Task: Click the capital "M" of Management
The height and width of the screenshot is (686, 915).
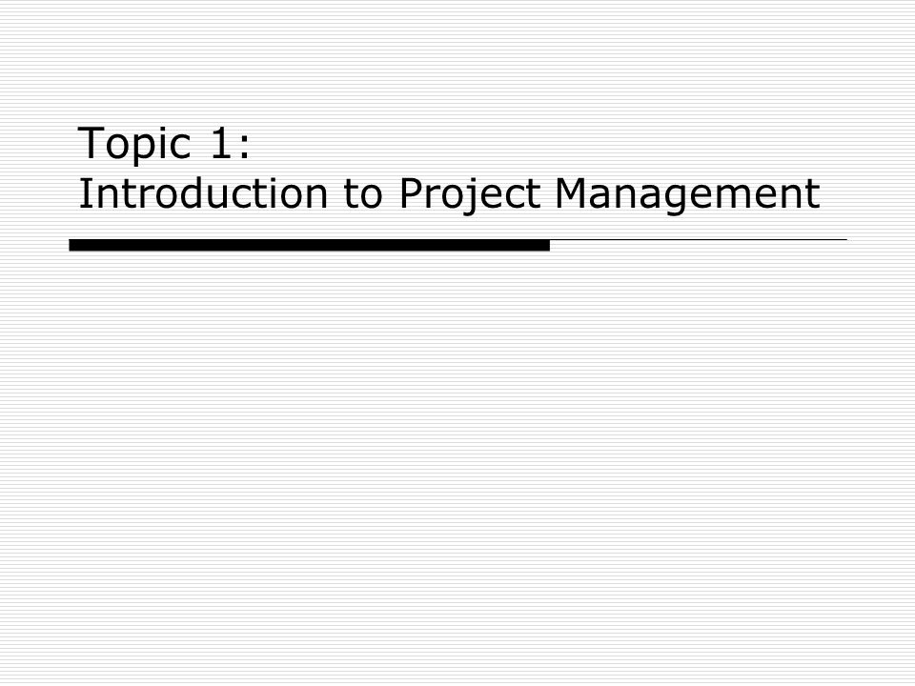Action: pyautogui.click(x=571, y=193)
